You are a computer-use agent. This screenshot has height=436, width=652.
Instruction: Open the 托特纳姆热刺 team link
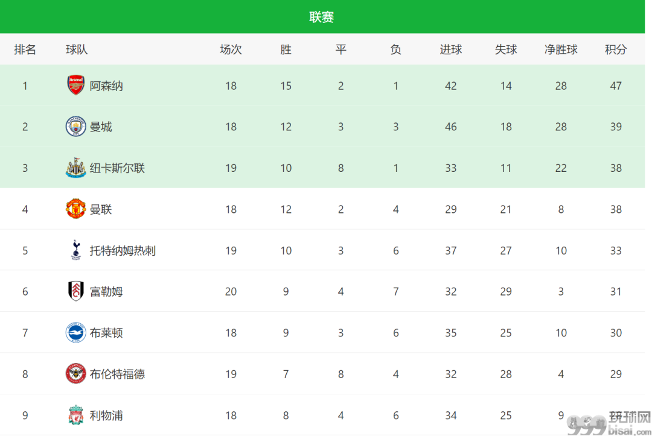pos(123,251)
